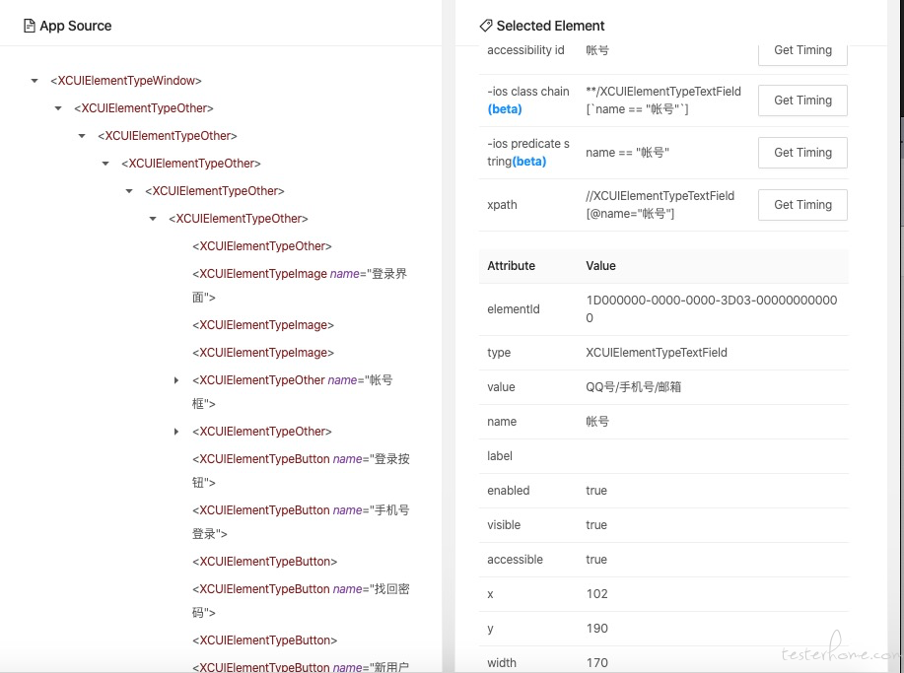
Task: Collapse the deepest expanded XCUIElementTypeOther node
Action: click(x=153, y=219)
